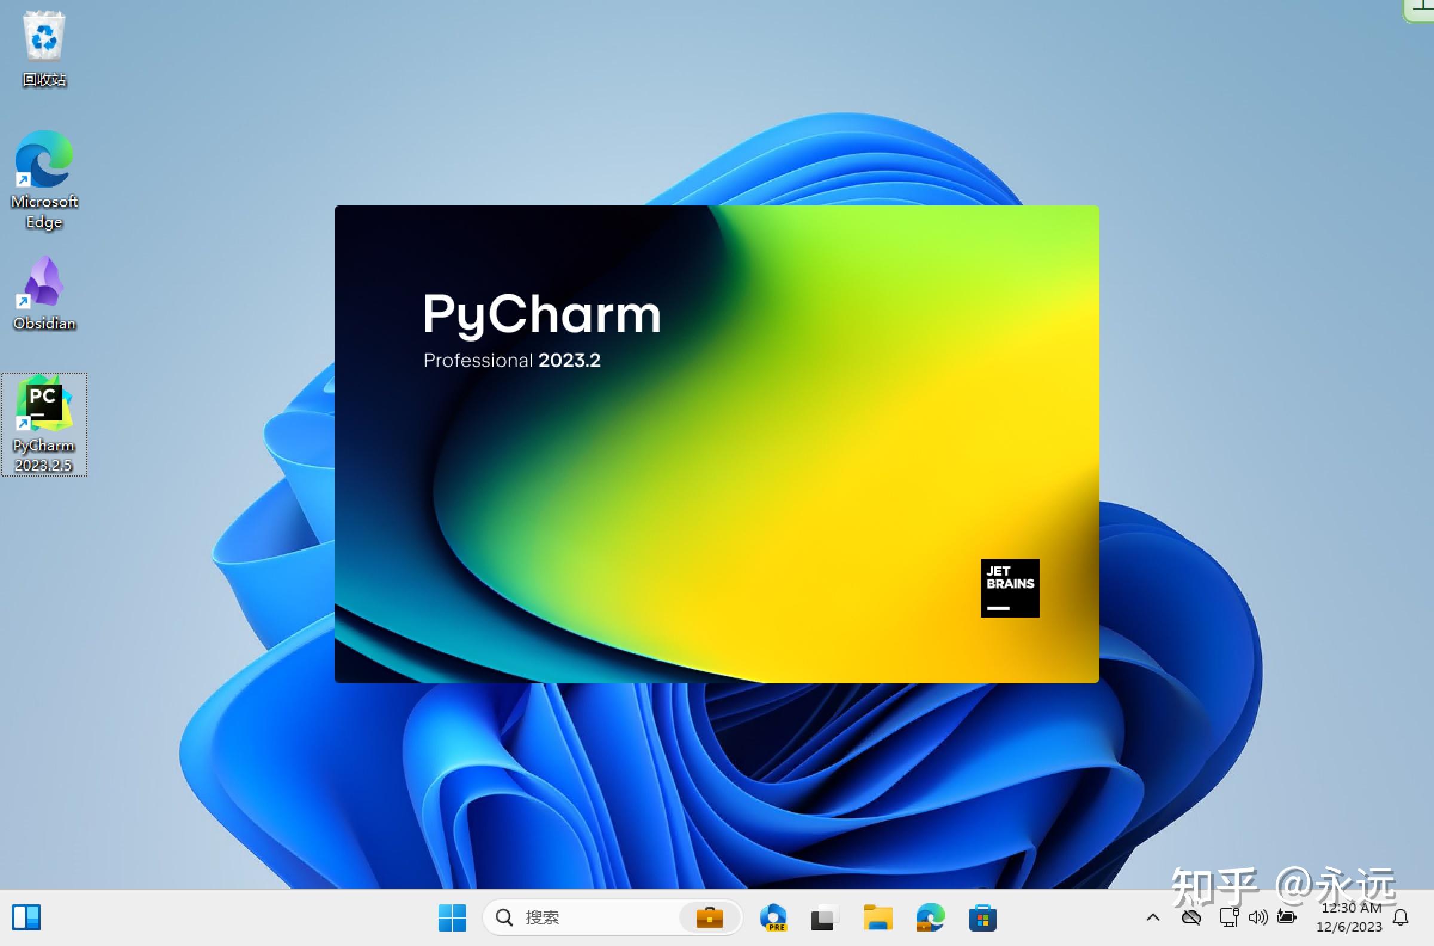
Task: Click the battery status tray icon
Action: (x=1287, y=918)
